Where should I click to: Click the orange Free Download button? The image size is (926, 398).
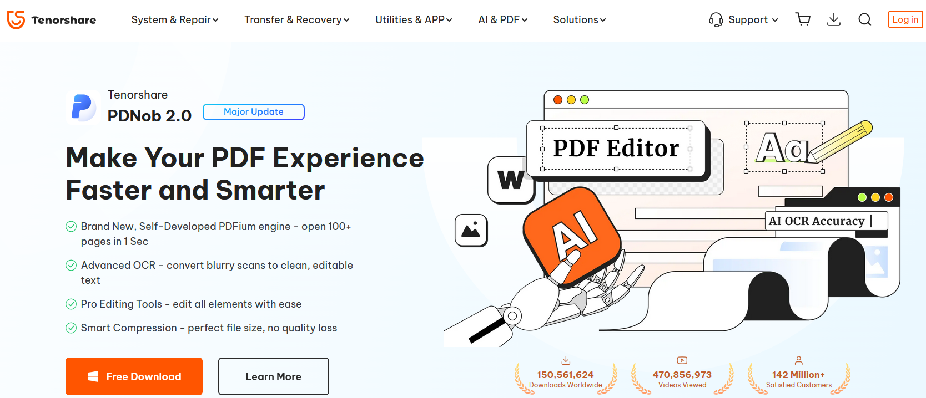(x=134, y=376)
